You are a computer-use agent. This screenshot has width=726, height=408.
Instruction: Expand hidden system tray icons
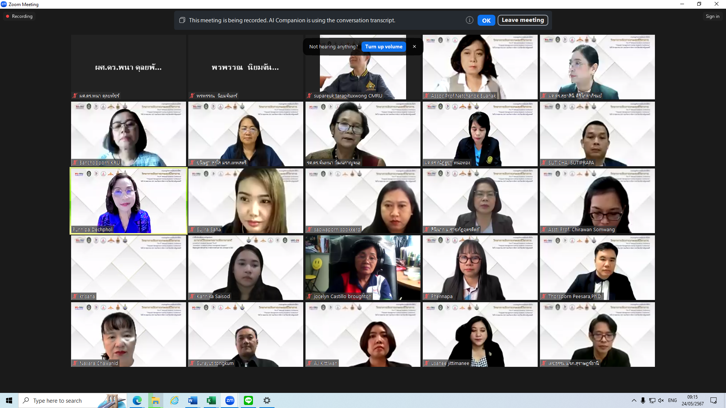(x=634, y=400)
